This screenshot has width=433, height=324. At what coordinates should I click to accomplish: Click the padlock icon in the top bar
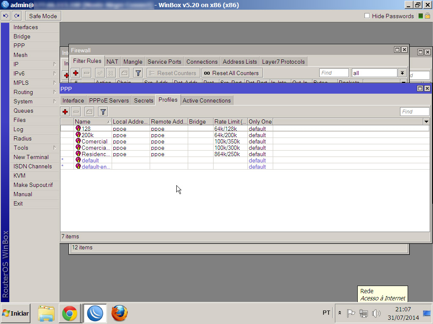click(x=428, y=16)
